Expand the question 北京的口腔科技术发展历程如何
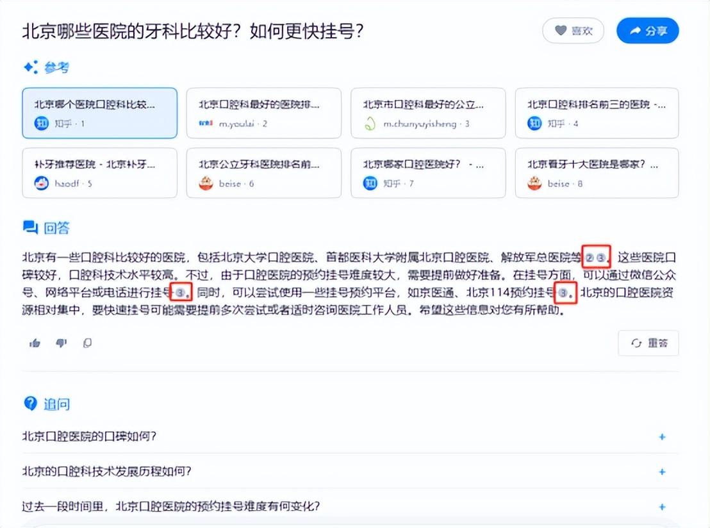This screenshot has height=528, width=710. pyautogui.click(x=661, y=471)
